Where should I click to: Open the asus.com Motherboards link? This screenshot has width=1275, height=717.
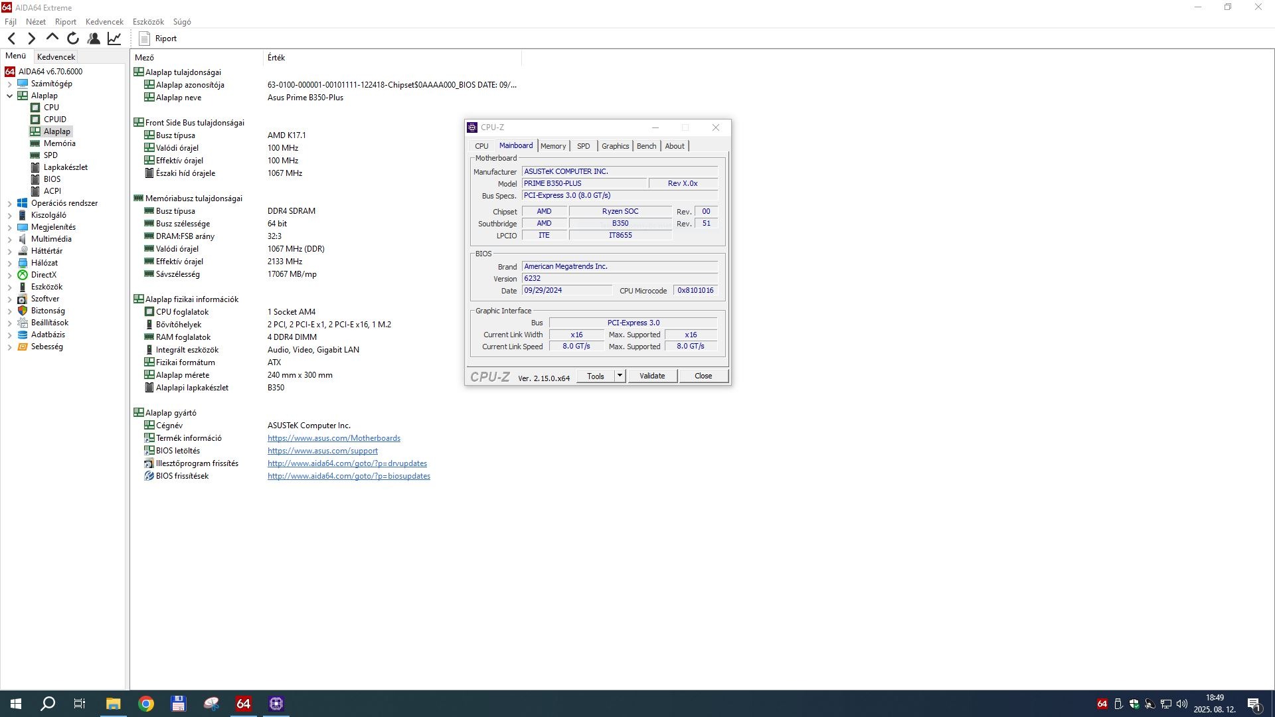point(333,438)
